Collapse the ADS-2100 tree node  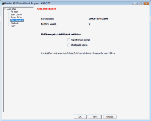pyautogui.click(x=5, y=9)
